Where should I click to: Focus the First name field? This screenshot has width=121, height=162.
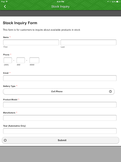(x=31, y=42)
